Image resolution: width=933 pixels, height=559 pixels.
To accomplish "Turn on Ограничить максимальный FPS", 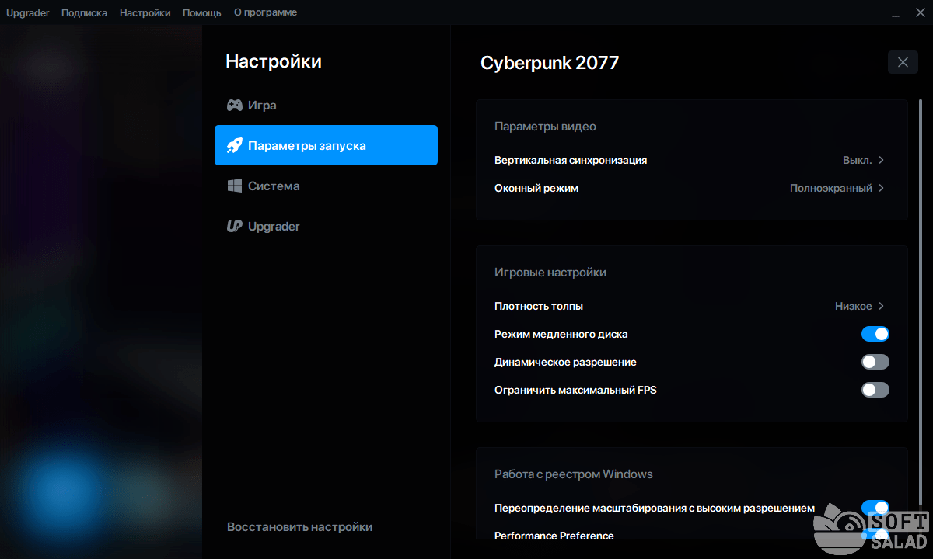I will pos(875,390).
